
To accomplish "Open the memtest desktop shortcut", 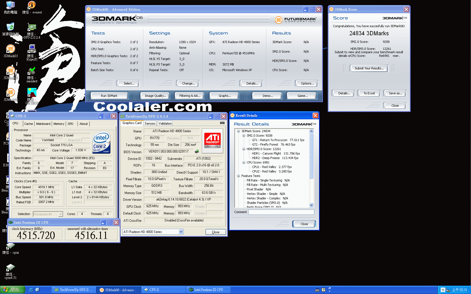I will tap(32, 74).
